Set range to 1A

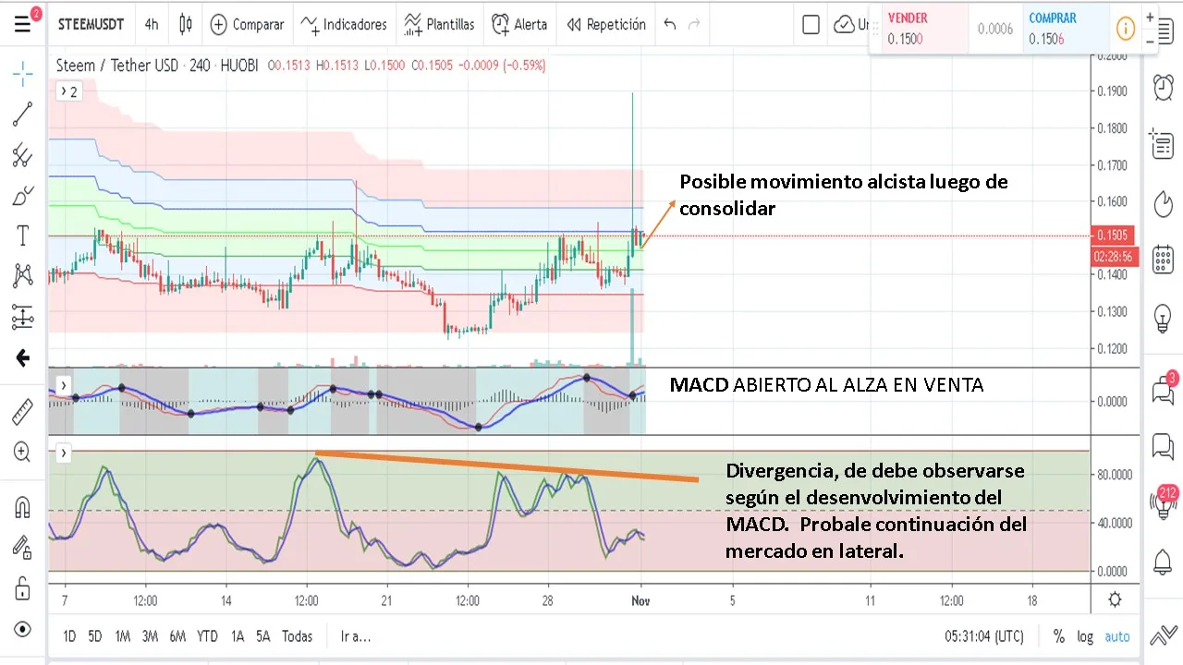238,636
